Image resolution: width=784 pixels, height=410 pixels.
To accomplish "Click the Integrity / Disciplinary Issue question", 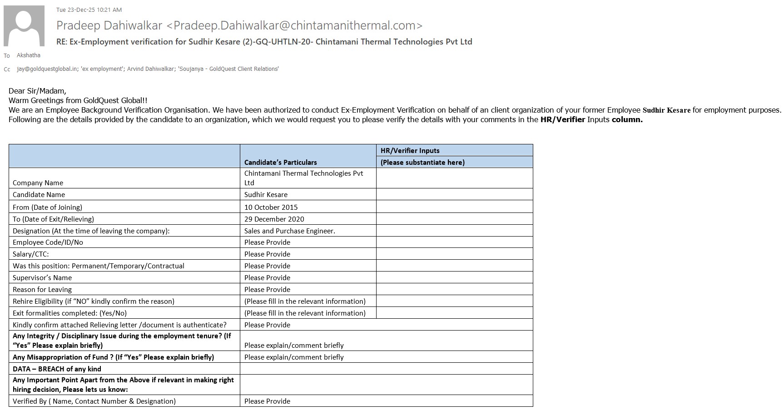I will coord(122,341).
